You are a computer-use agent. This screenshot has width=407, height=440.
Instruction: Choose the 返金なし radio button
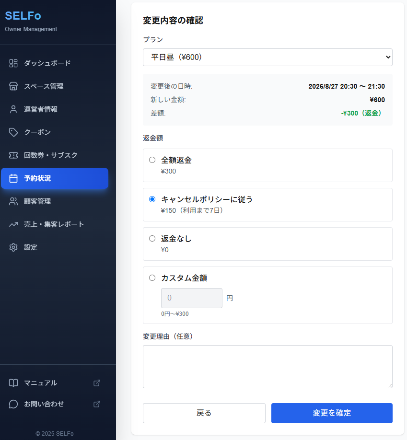coord(152,239)
